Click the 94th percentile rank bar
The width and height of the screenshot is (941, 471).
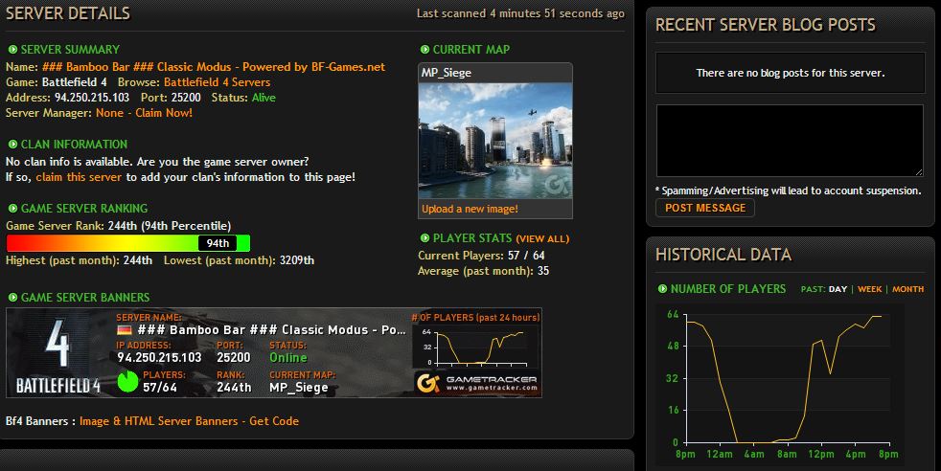tap(127, 243)
